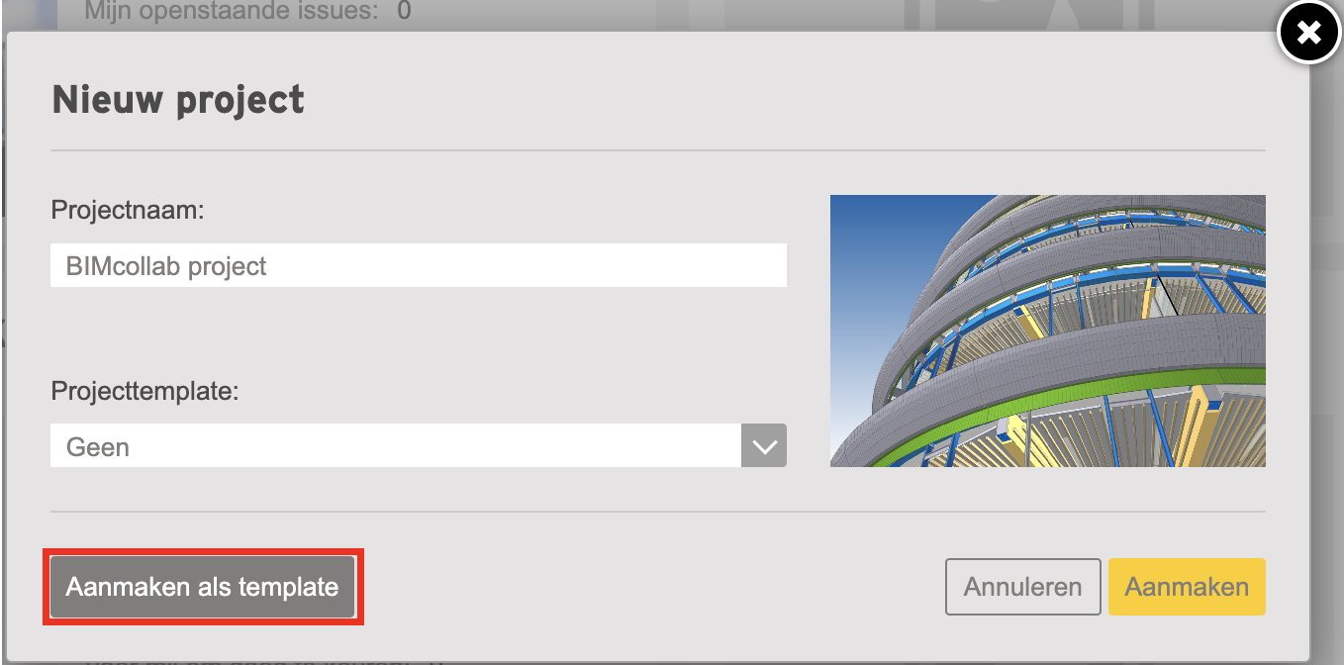
Task: Create project with yellow Aanmaken button
Action: click(x=1187, y=587)
